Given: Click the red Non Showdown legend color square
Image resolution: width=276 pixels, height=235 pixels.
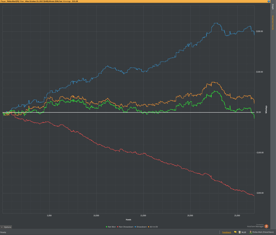Looking at the screenshot, I should click(118, 227).
